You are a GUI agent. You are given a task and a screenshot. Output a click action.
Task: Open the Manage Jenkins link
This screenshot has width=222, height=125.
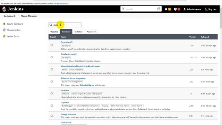[x=14, y=30]
